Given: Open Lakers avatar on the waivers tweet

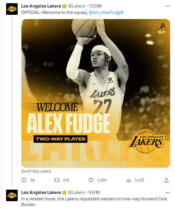Looking at the screenshot, I should [x=12, y=195].
